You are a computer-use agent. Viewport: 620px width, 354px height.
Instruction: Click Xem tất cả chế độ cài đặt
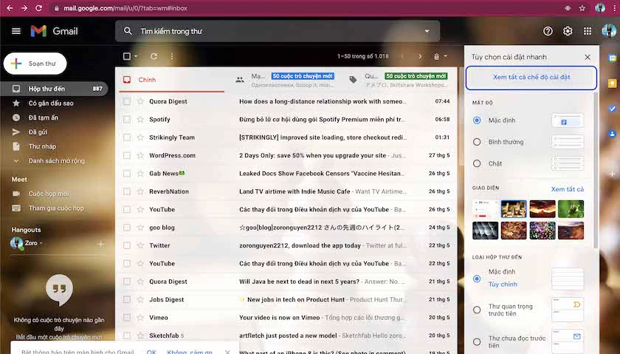531,77
